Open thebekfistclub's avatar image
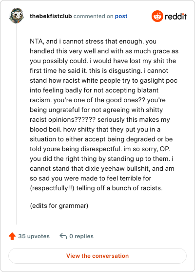The image size is (195, 272). click(16, 16)
